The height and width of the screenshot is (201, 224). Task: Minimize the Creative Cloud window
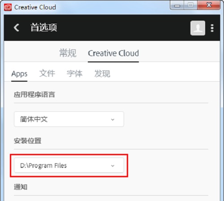[x=177, y=5]
